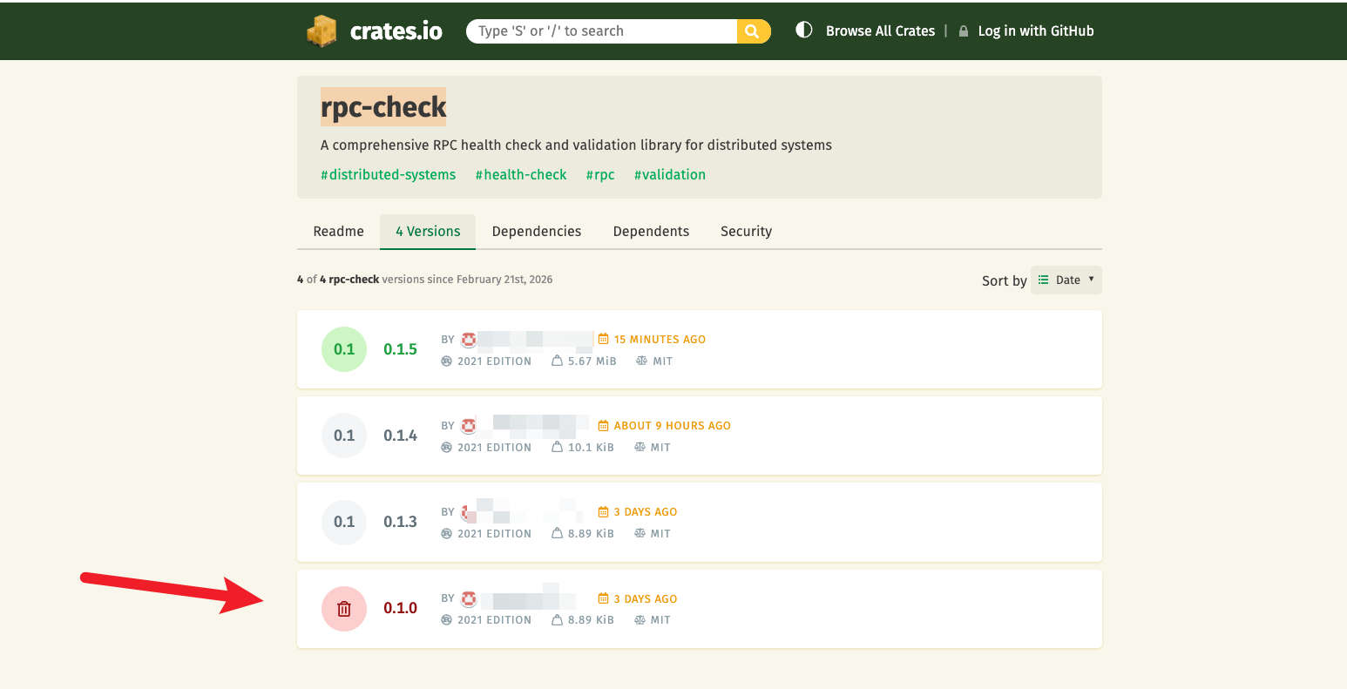The image size is (1347, 689).
Task: Open the Browse All Crates link
Action: [x=880, y=31]
